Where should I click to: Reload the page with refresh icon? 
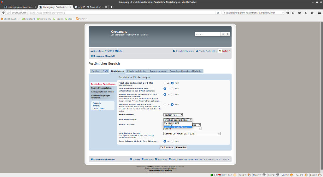coord(218,13)
